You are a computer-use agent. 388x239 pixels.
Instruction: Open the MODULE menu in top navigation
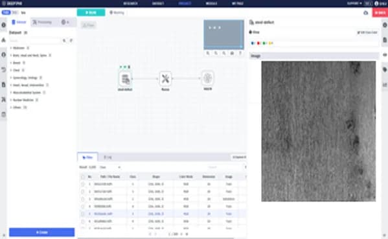(x=211, y=3)
